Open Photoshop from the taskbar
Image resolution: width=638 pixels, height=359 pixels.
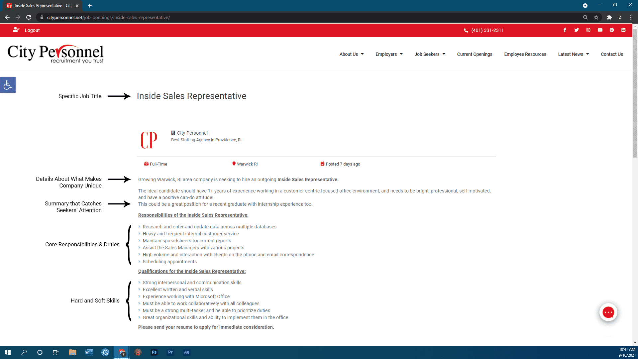[x=154, y=352]
